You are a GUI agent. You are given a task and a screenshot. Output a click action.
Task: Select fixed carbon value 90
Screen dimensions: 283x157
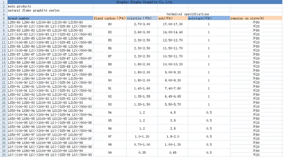pos(110,80)
